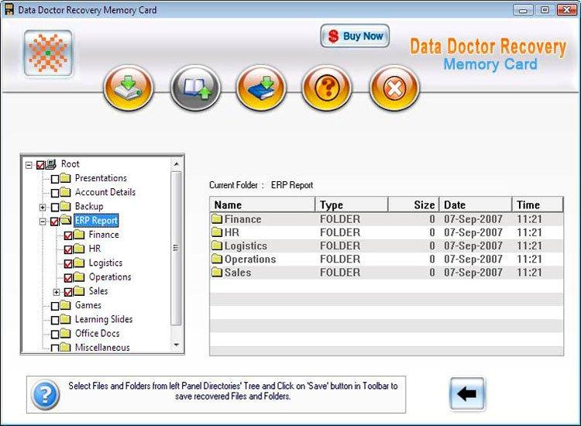Image resolution: width=581 pixels, height=426 pixels.
Task: Click the HR folder icon in file list
Action: (217, 232)
